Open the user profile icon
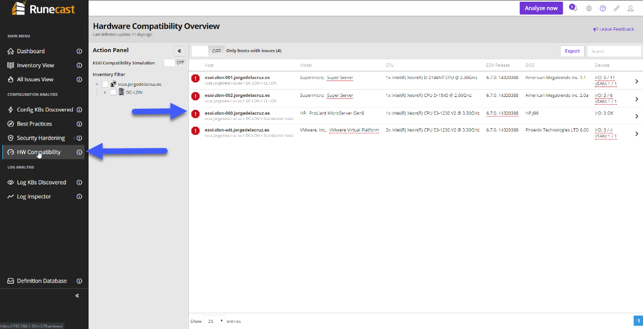 [631, 8]
